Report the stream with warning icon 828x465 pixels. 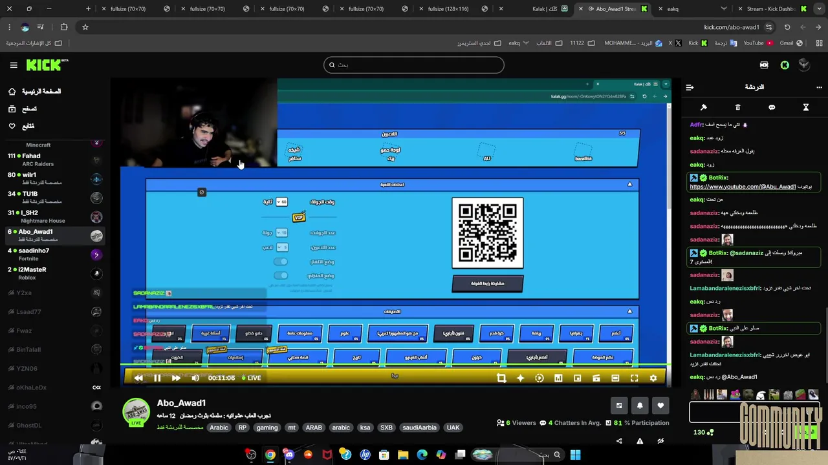click(640, 441)
